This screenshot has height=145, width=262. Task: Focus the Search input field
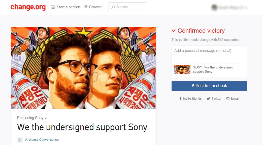[130, 7]
